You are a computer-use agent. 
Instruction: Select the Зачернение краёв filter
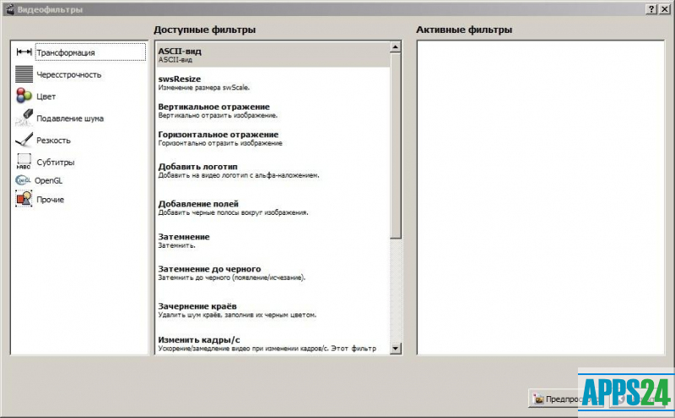pyautogui.click(x=273, y=310)
